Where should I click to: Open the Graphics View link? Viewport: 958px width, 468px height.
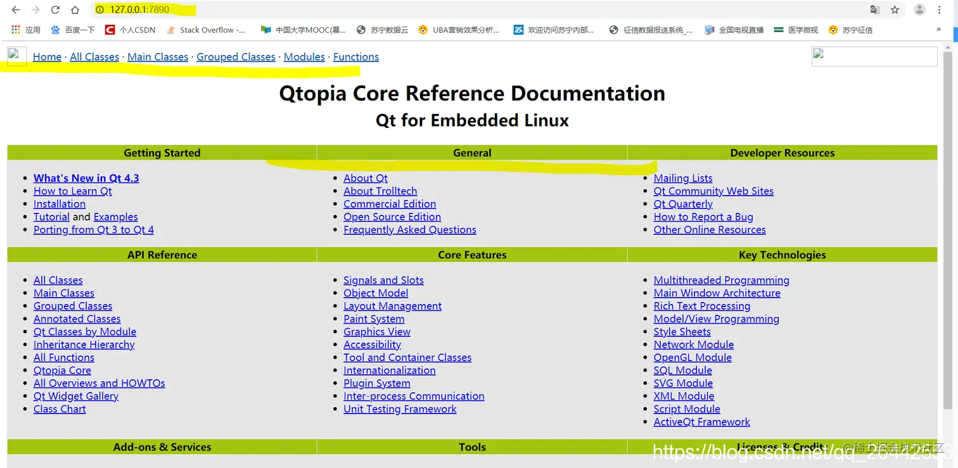[x=377, y=332]
